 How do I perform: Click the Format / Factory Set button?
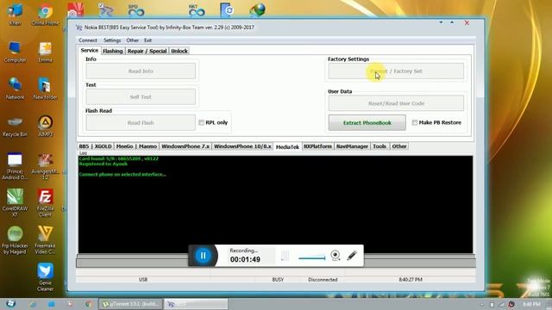tap(396, 71)
